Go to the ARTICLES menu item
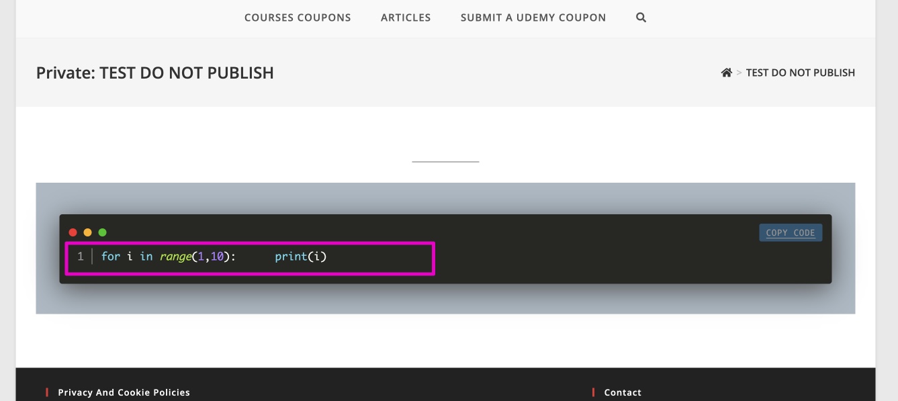 (x=406, y=17)
